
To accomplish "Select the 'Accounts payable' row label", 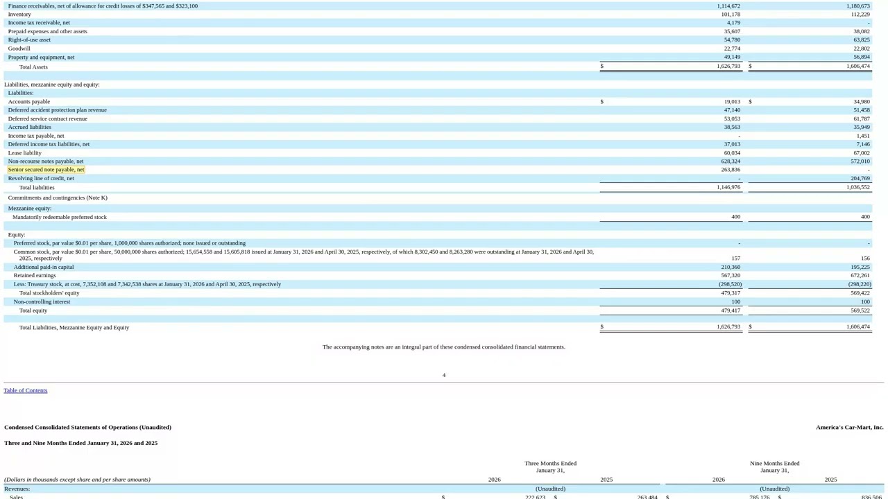I will (x=28, y=102).
